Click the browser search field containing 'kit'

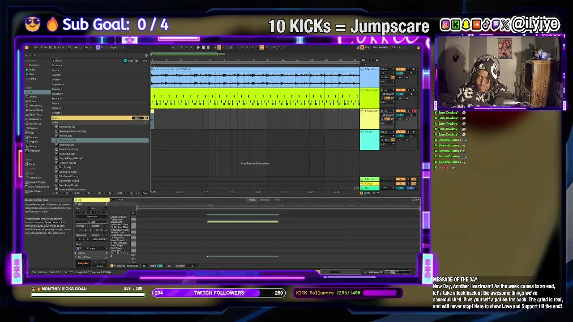coord(87,55)
